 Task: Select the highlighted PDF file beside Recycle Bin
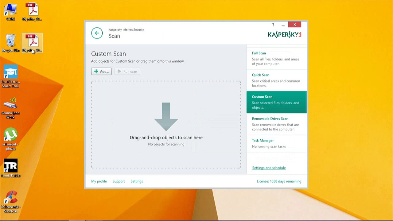(x=32, y=43)
